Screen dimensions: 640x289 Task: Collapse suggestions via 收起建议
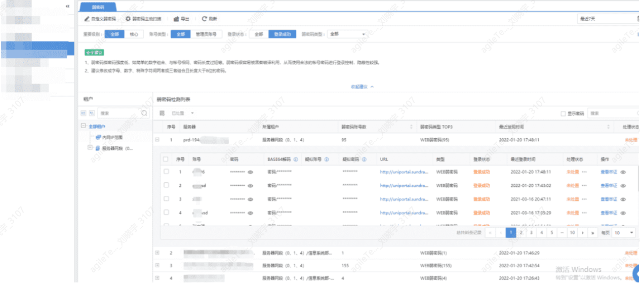click(362, 87)
